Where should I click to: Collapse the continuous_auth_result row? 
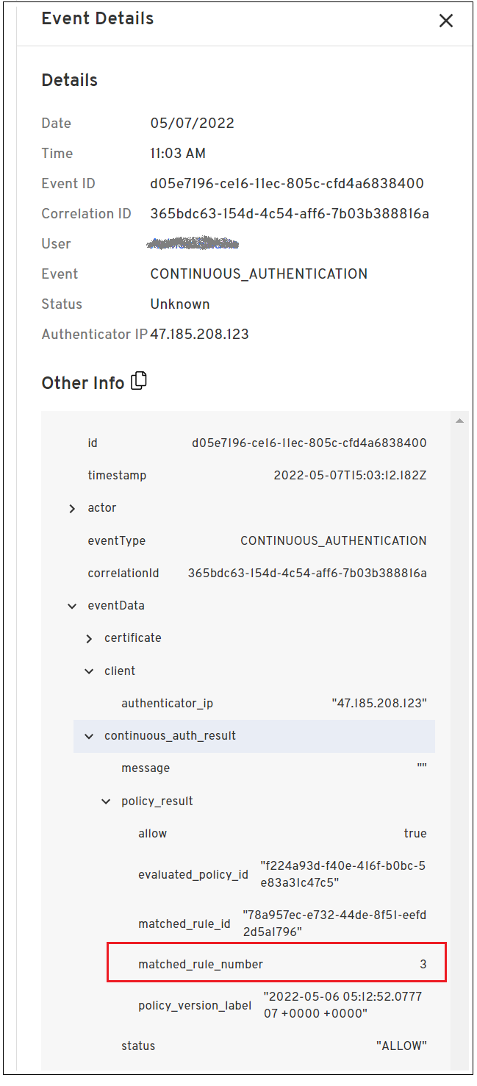pos(89,736)
